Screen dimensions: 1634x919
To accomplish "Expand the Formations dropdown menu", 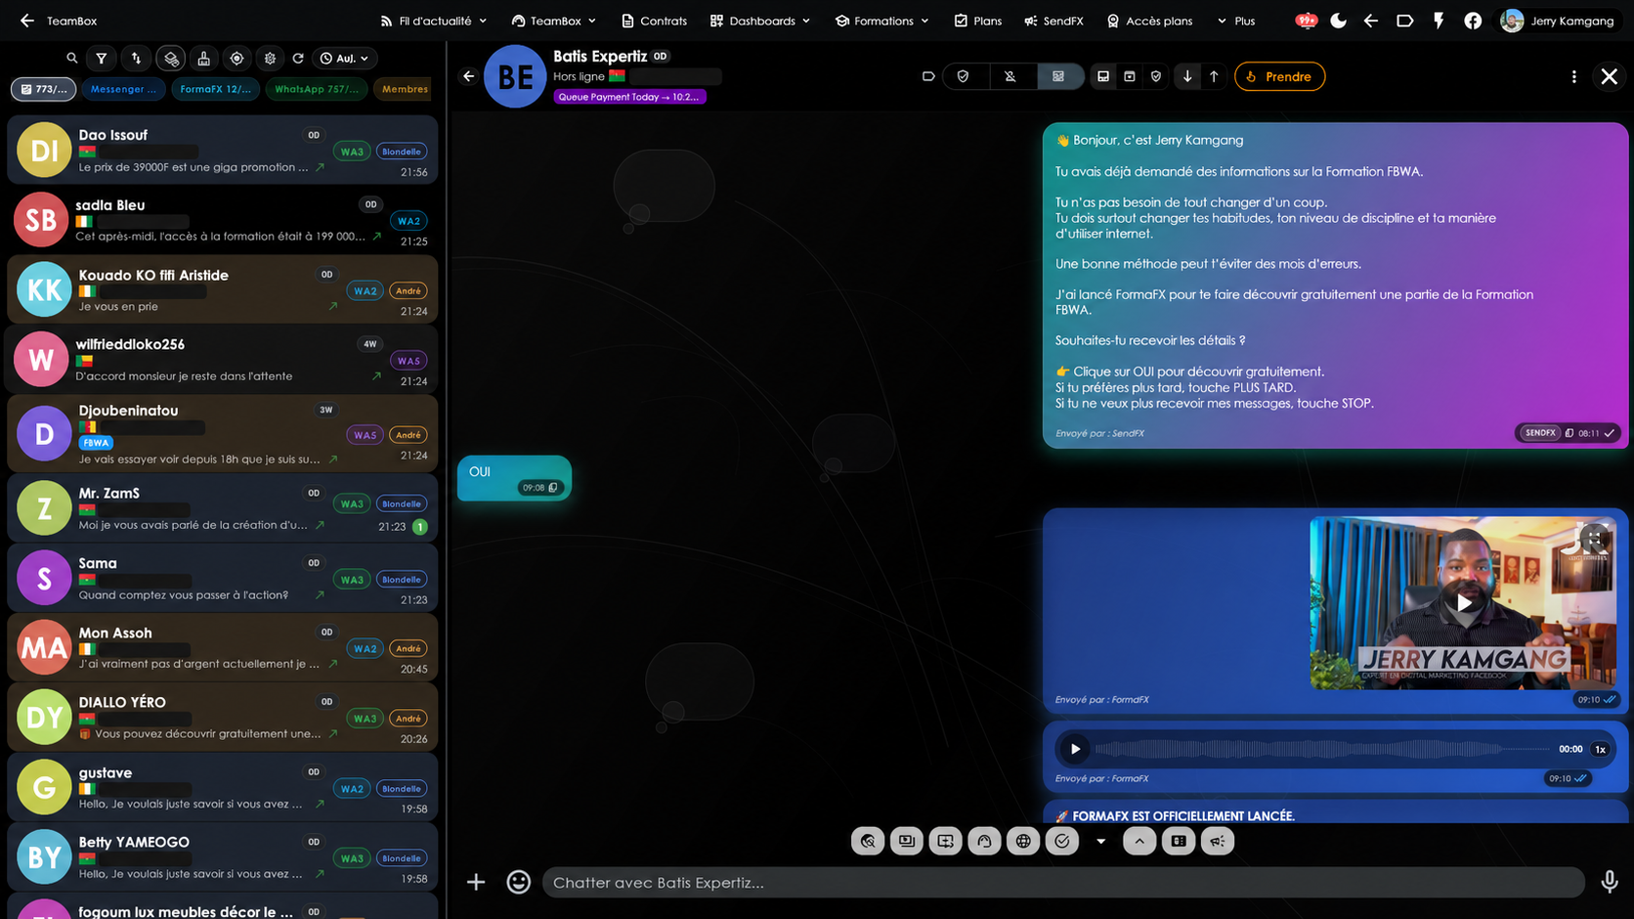I will [882, 21].
